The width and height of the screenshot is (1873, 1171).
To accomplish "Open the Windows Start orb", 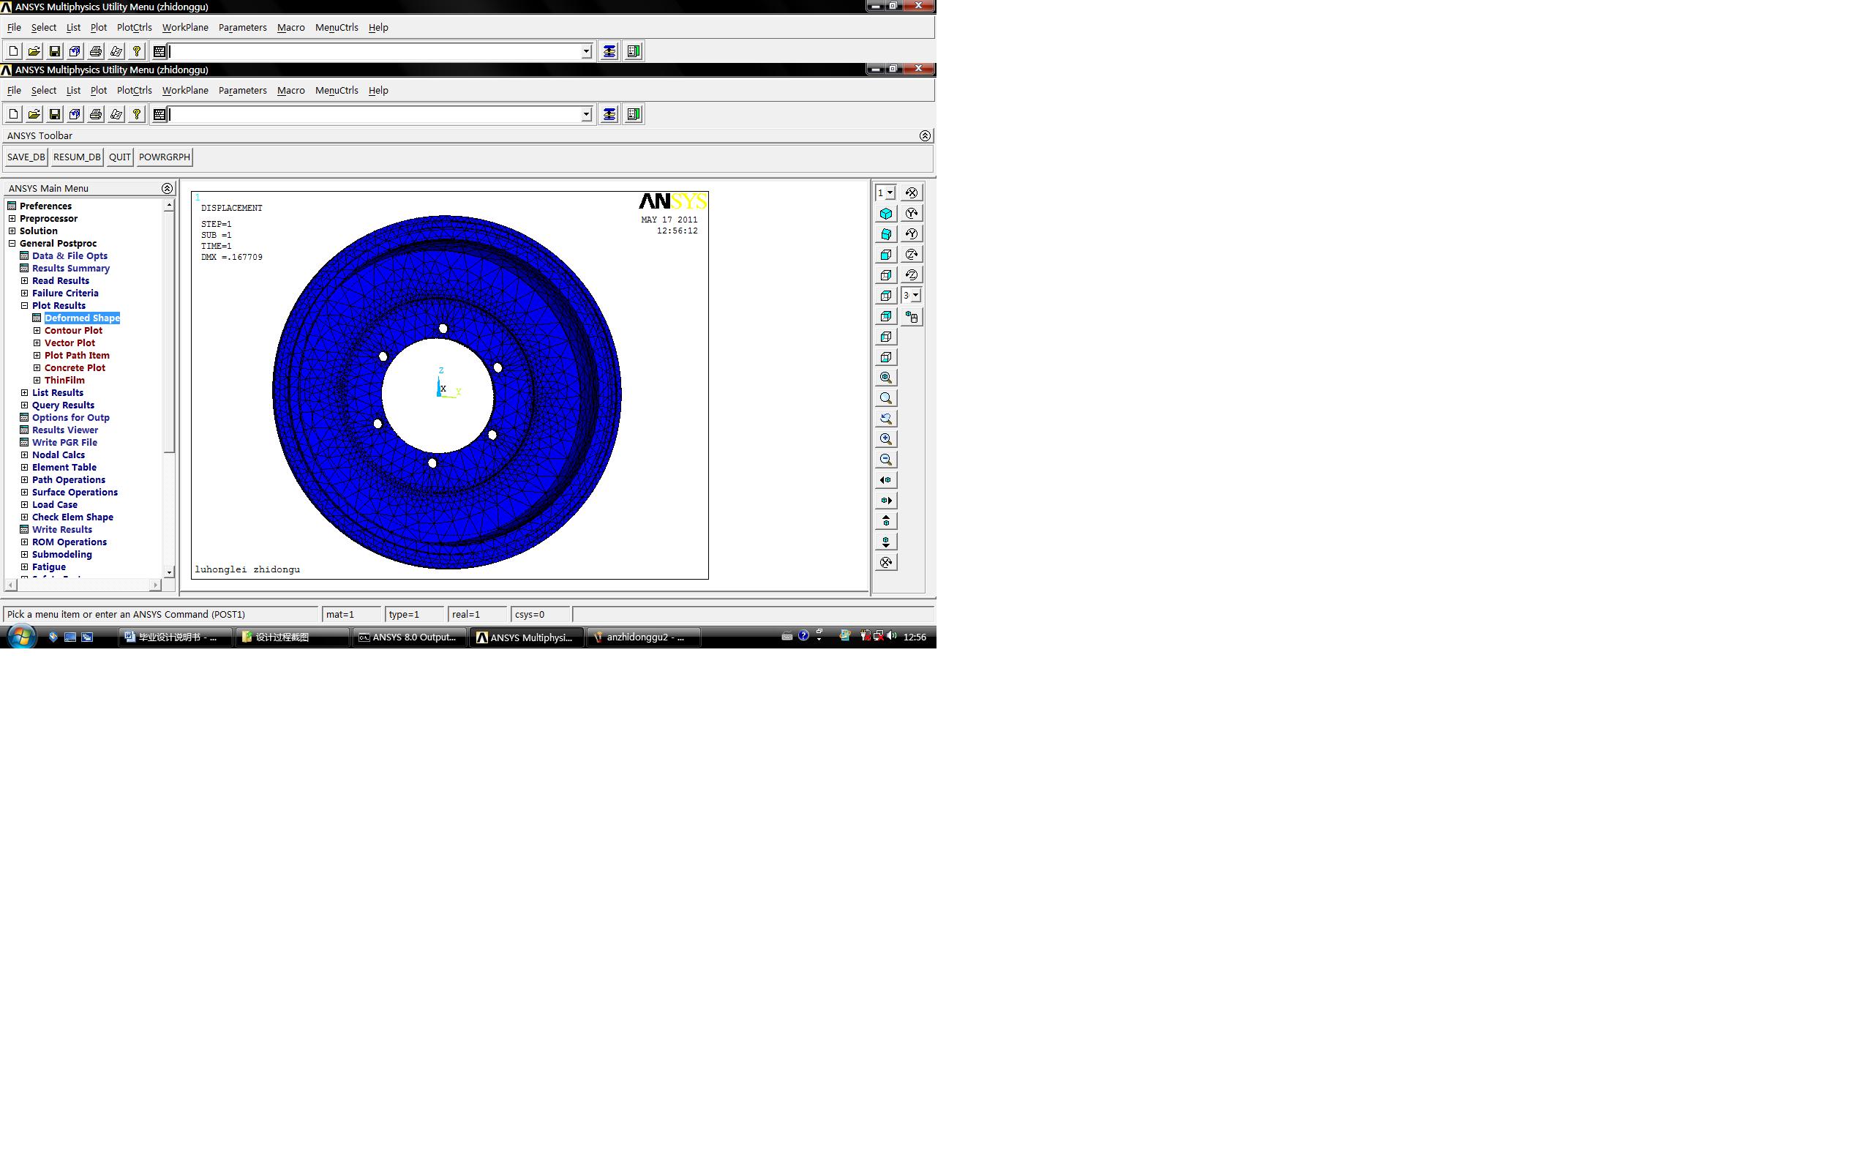I will (x=22, y=637).
